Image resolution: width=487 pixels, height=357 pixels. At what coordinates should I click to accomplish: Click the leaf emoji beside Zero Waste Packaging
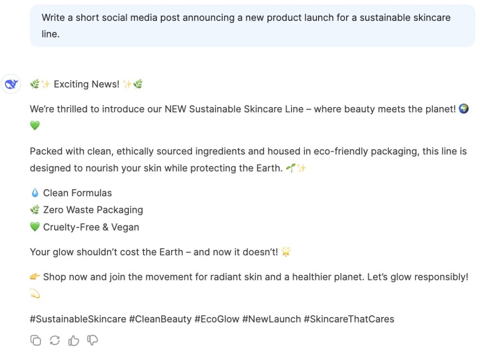[x=35, y=210]
